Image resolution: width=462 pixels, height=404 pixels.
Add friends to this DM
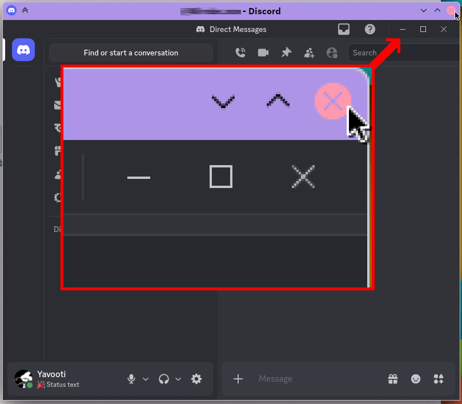[x=309, y=53]
